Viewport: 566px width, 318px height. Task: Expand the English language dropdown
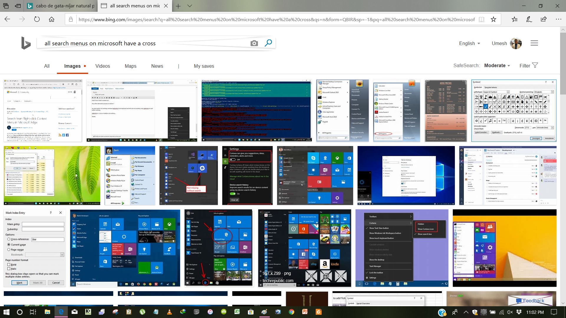tap(470, 43)
